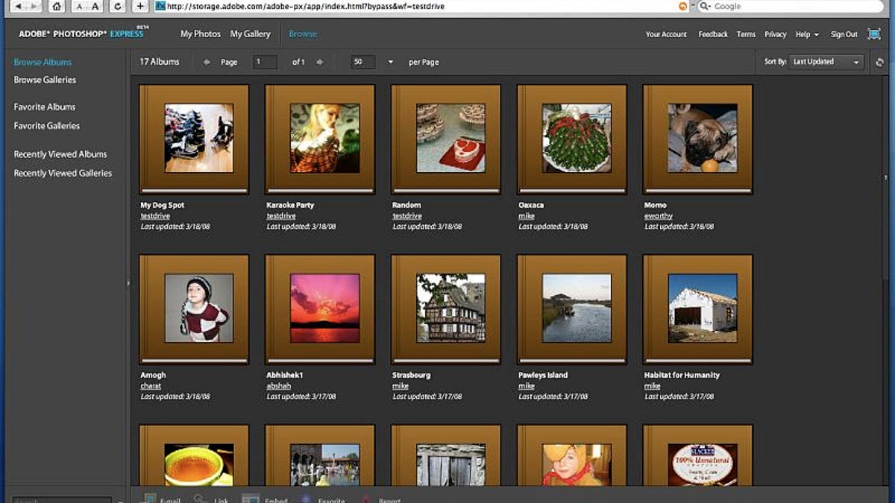Open My Gallery tab
The height and width of the screenshot is (503, 895).
250,34
